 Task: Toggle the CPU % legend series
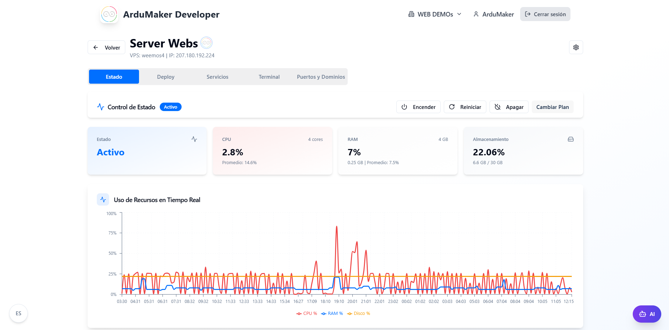307,313
